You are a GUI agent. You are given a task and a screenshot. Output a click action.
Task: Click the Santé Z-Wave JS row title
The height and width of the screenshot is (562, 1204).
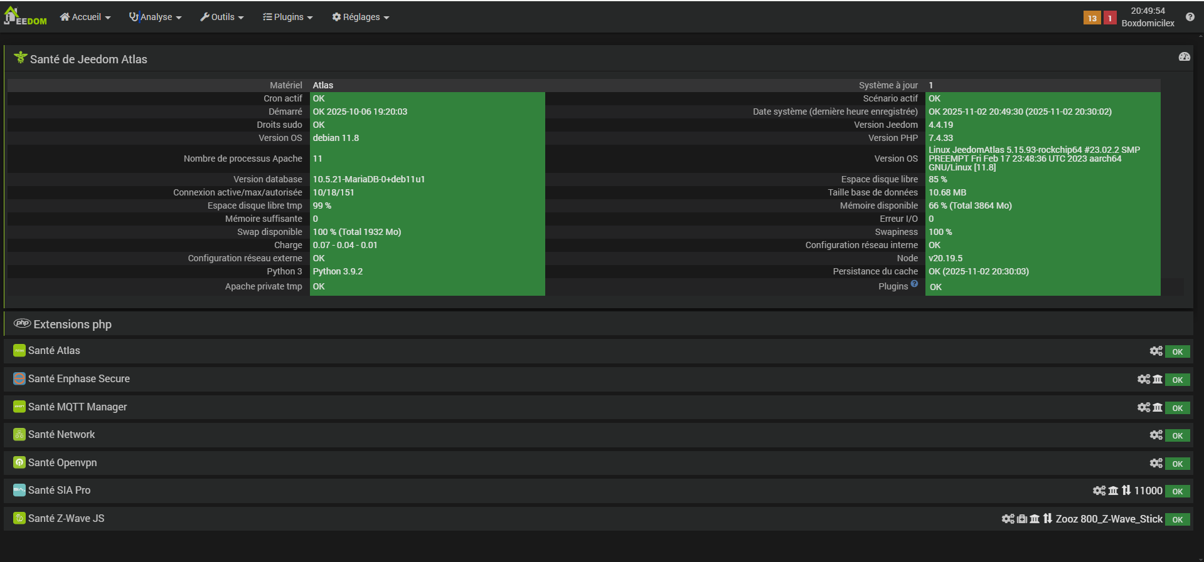66,518
